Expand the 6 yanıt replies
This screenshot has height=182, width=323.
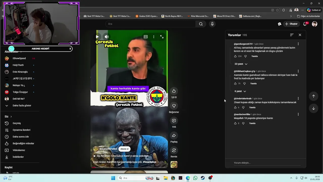click(240, 91)
